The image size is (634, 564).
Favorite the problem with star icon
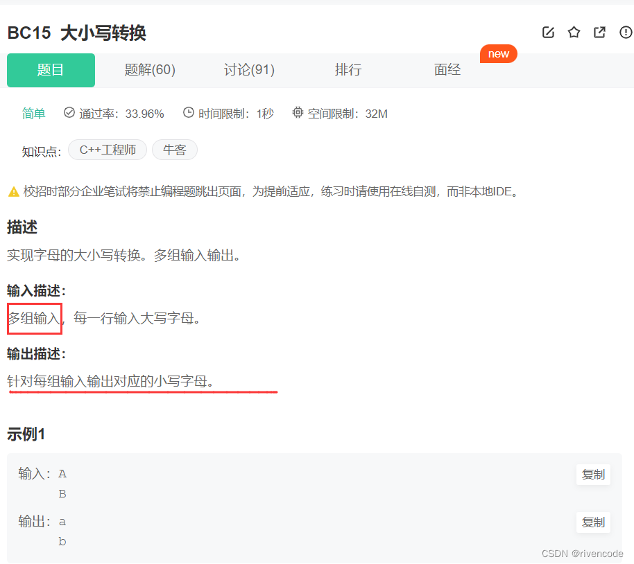(574, 33)
